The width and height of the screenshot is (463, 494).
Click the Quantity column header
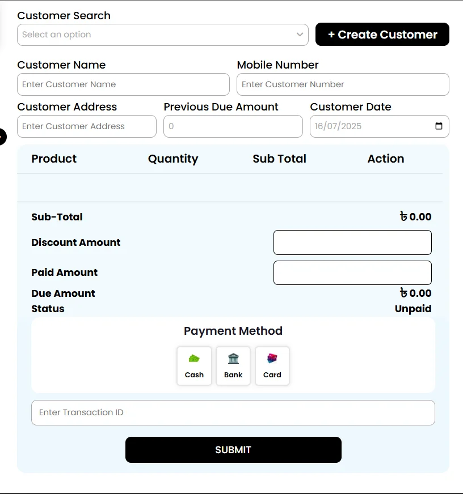[173, 159]
